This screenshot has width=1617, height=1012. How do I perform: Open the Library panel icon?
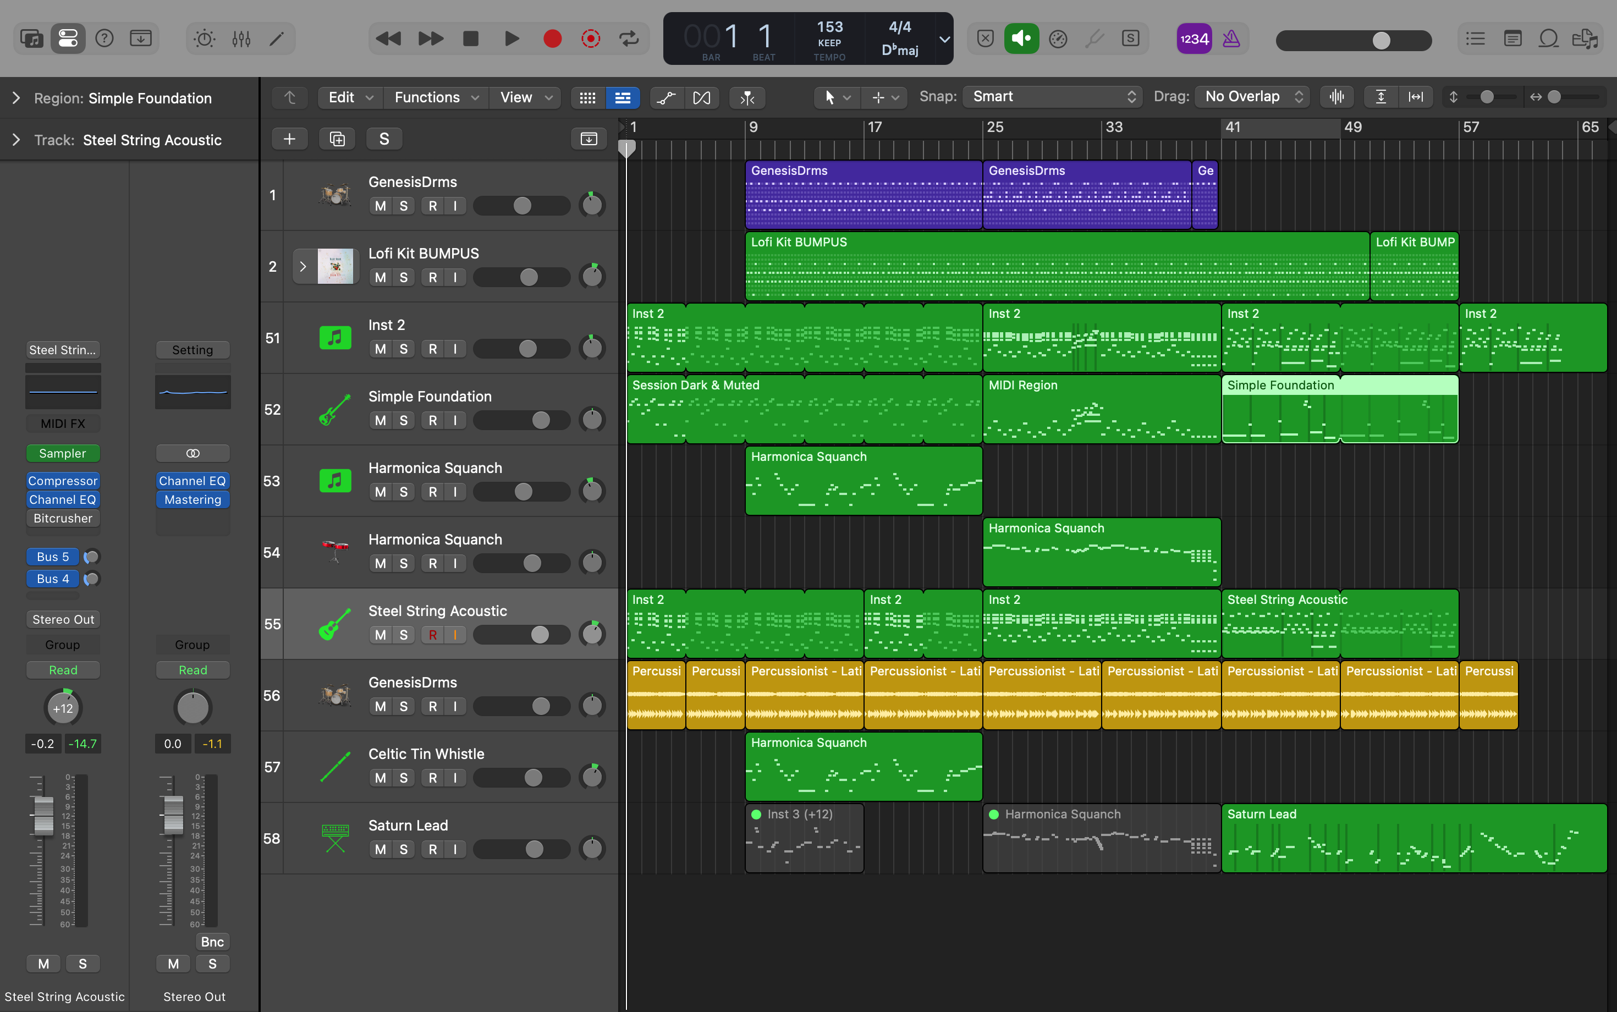point(31,39)
